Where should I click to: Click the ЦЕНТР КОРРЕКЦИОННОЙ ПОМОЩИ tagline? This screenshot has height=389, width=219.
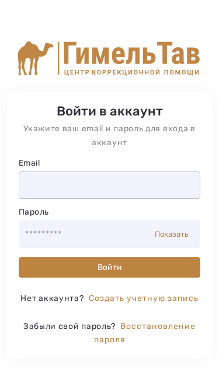click(x=131, y=72)
